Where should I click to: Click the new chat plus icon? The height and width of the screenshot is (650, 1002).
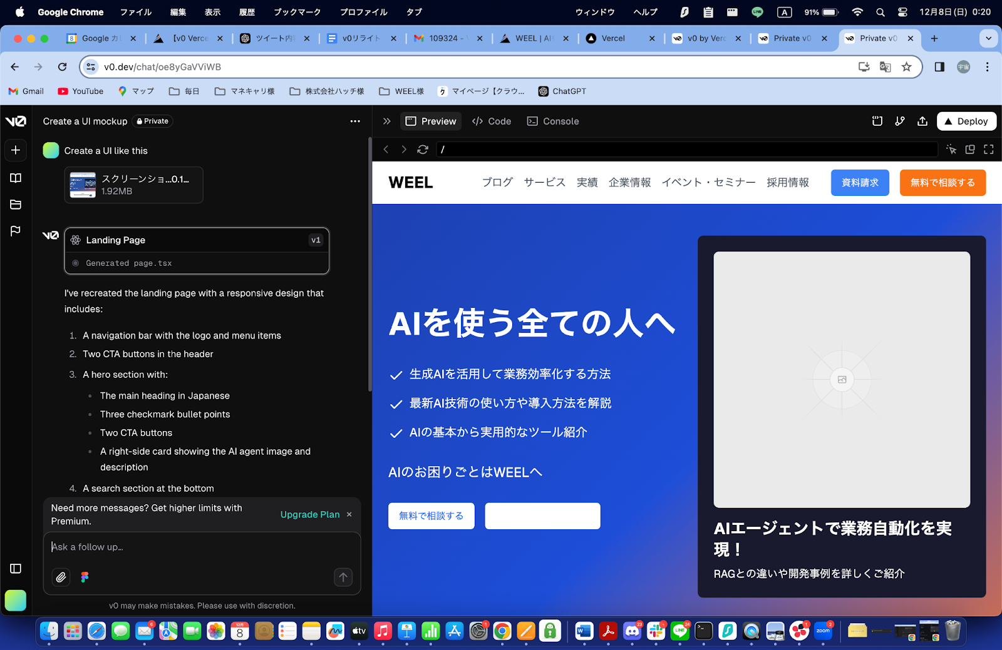(16, 150)
